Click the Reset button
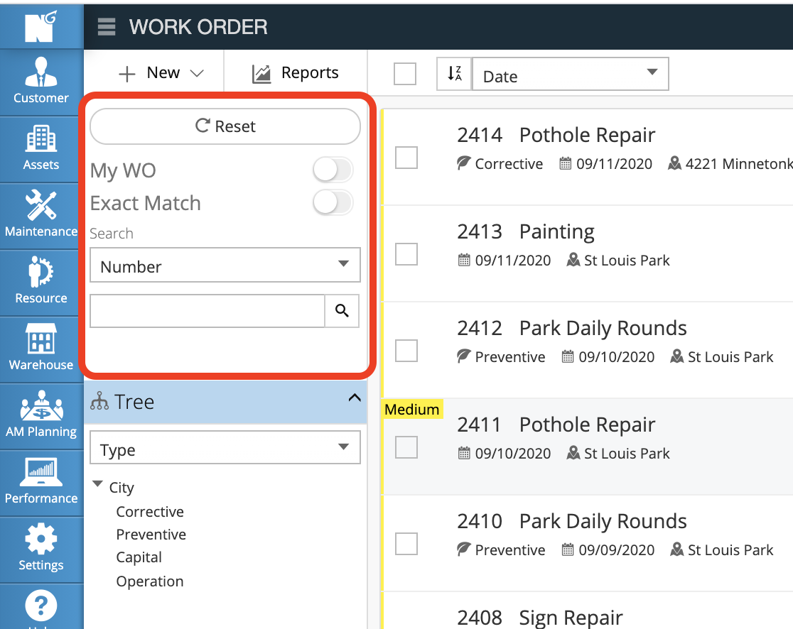 click(225, 126)
